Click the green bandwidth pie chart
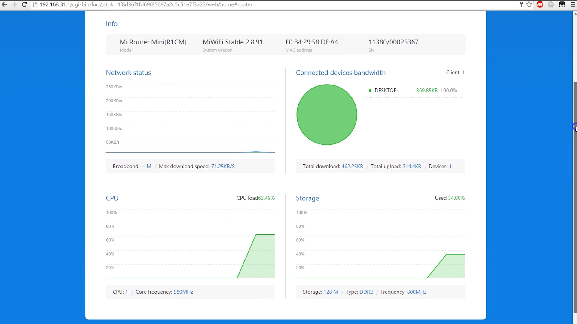577x324 pixels. coord(327,115)
